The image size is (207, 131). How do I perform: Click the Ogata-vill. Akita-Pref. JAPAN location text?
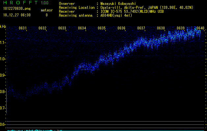pyautogui.click(x=147, y=8)
